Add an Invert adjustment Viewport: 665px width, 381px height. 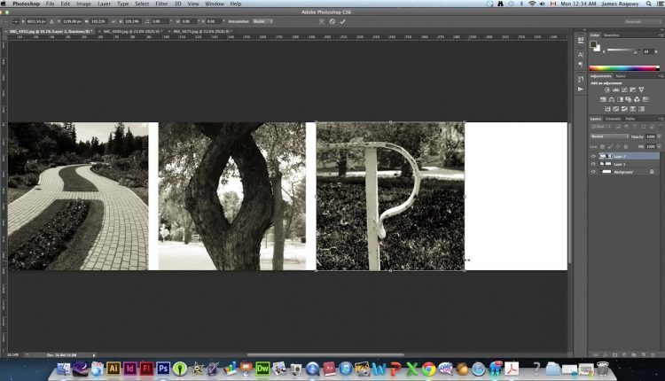(607, 109)
